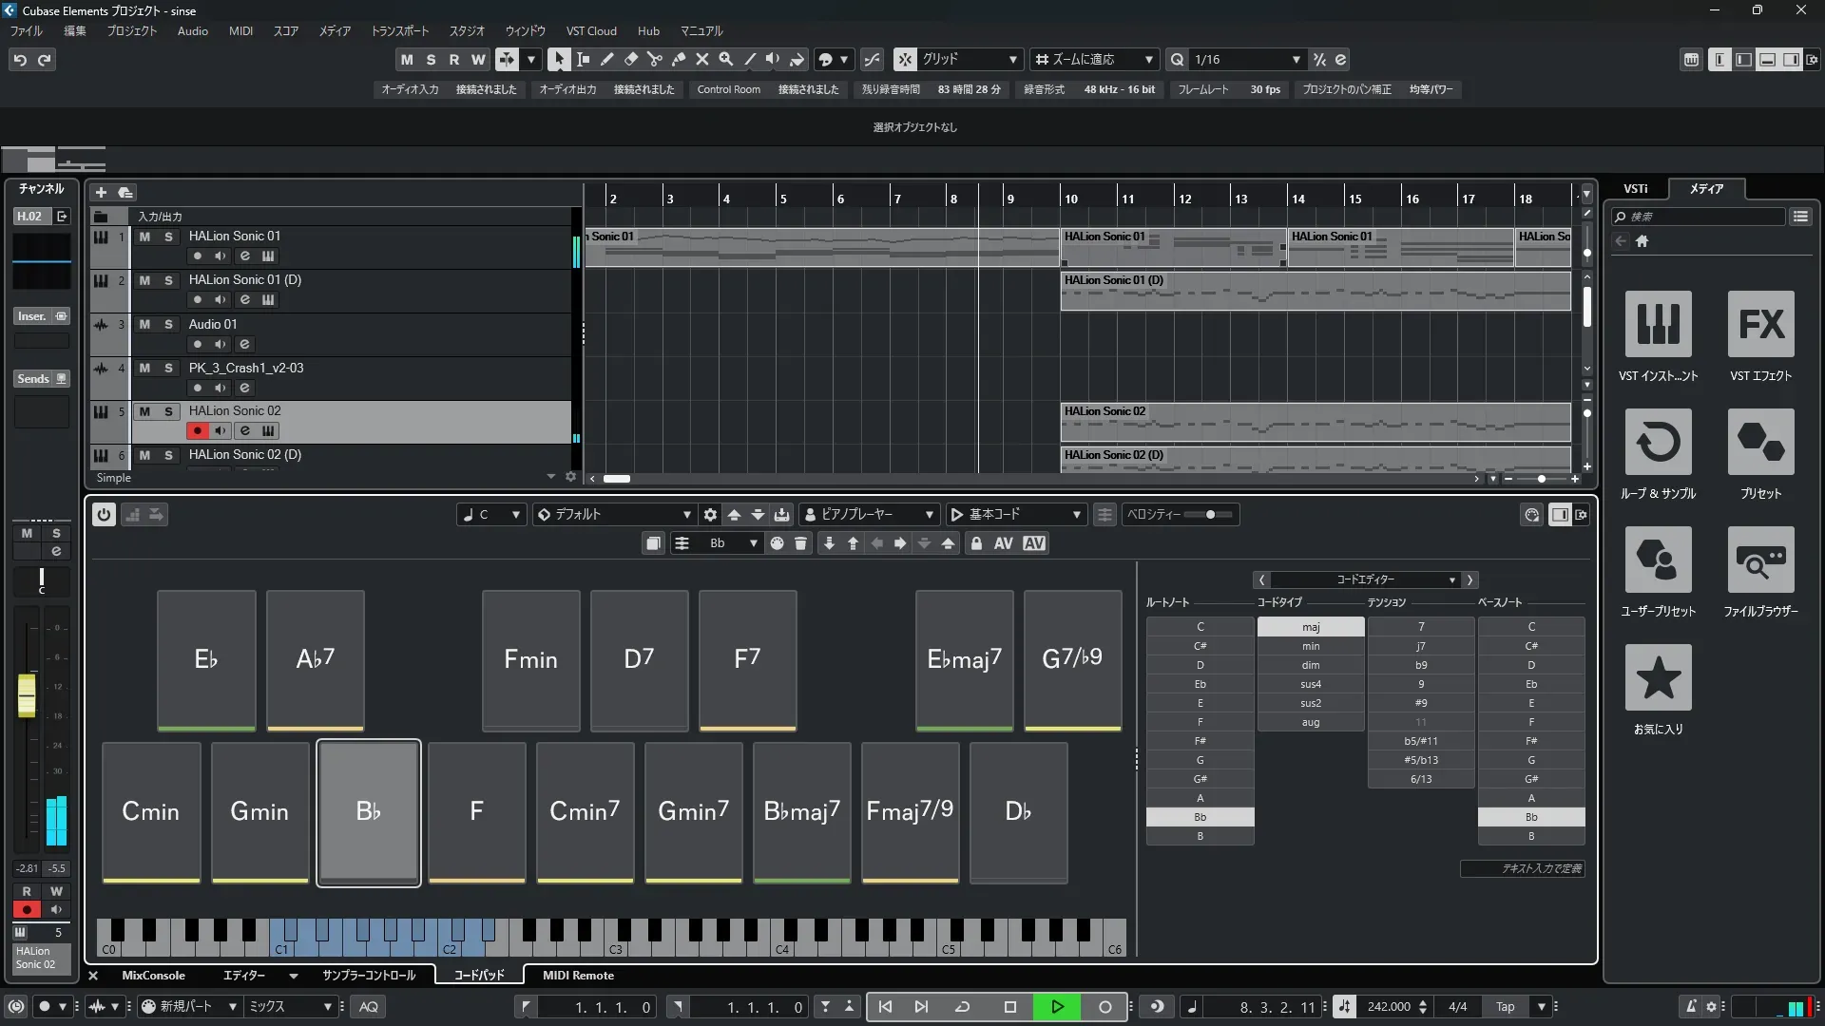The width and height of the screenshot is (1825, 1026).
Task: Select the Scissors split tool
Action: 654,59
